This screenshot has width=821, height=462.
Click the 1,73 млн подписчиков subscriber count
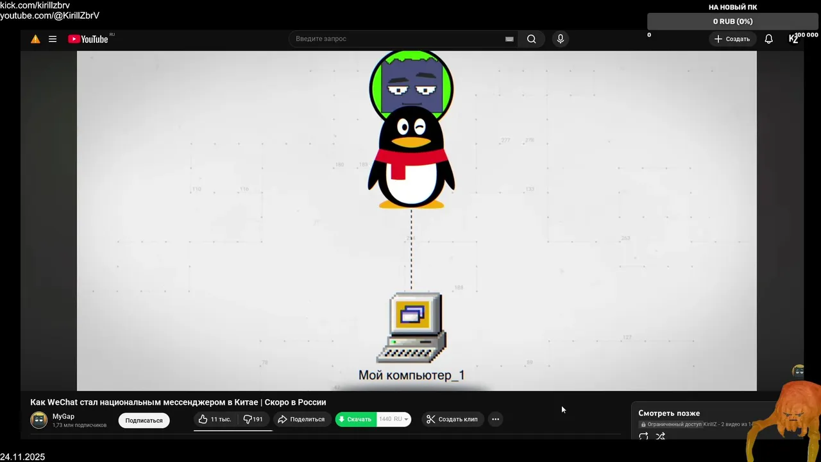(80, 425)
